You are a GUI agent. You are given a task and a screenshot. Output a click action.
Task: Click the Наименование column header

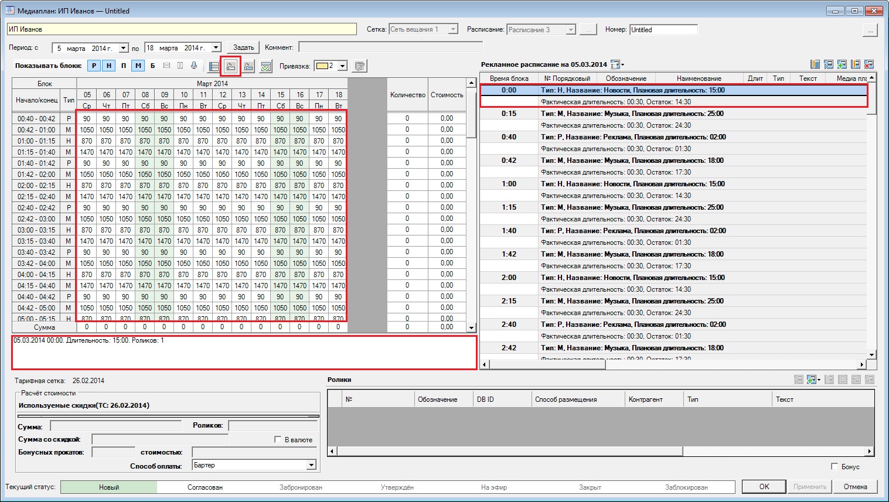pos(699,78)
